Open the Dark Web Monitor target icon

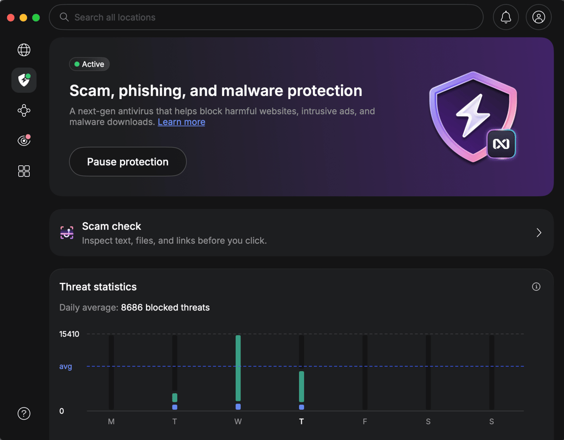pos(24,140)
